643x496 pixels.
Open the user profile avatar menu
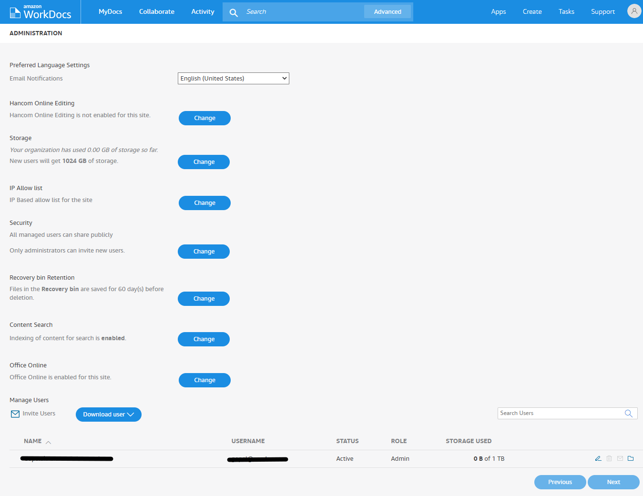(634, 11)
